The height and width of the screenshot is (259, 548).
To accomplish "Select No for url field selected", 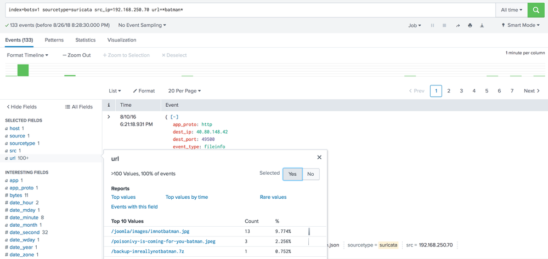I will (310, 174).
